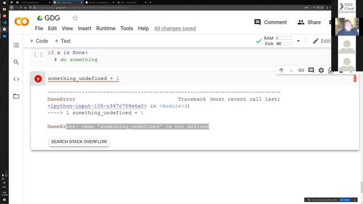Reload the page with the browser refresh icon
Screen dimensions: 363x204
tap(21, 7)
